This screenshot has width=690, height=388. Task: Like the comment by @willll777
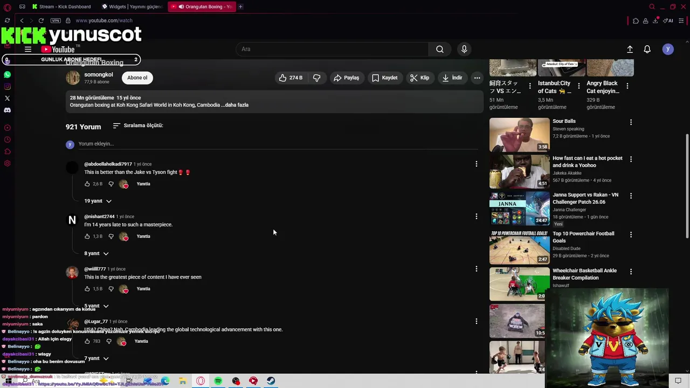click(x=87, y=289)
